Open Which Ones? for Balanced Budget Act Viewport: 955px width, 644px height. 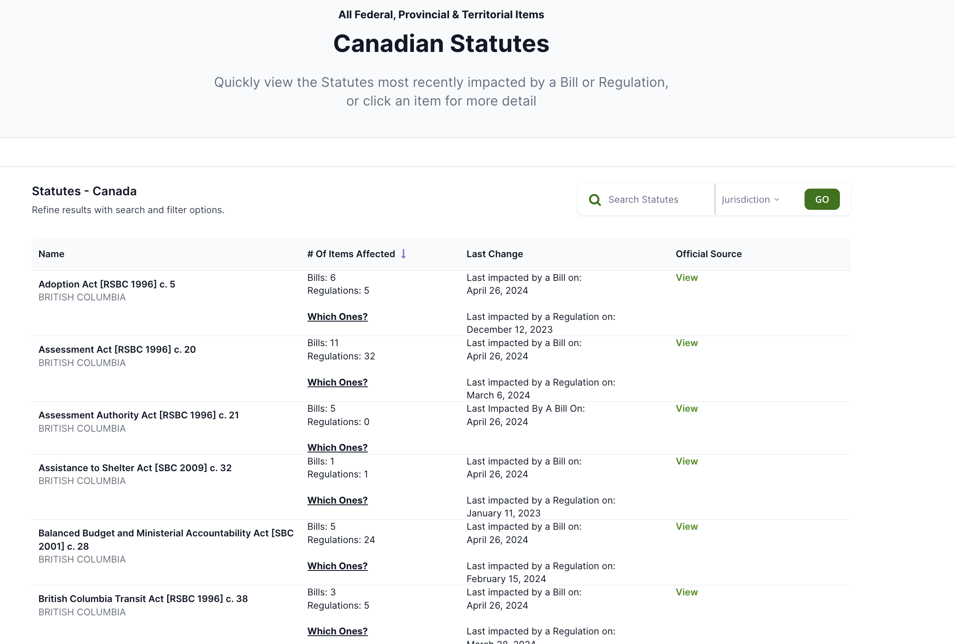pyautogui.click(x=337, y=566)
